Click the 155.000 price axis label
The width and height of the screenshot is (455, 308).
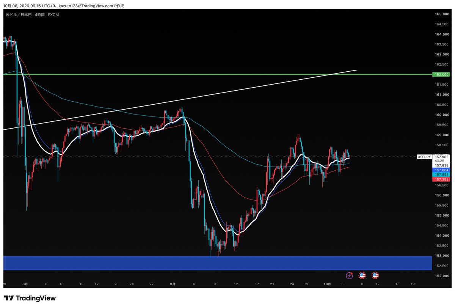click(x=442, y=215)
